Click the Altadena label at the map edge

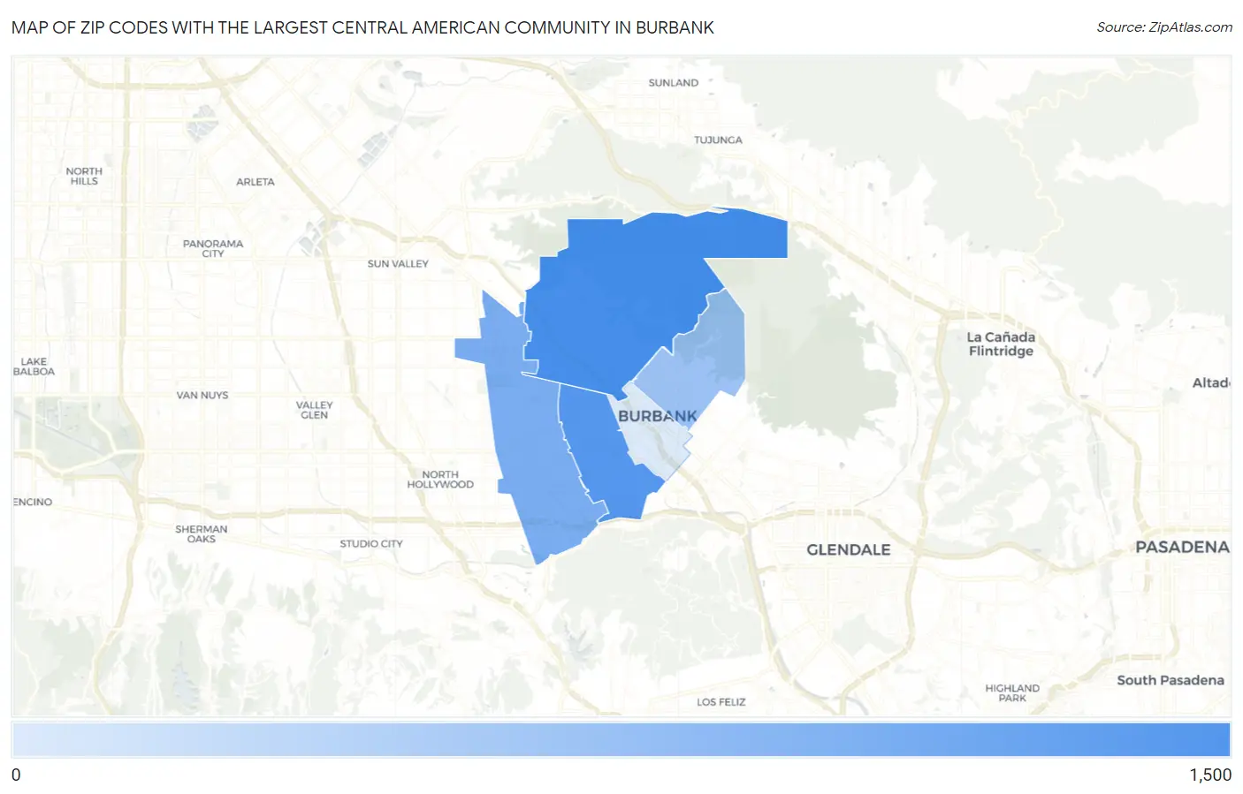click(x=1211, y=382)
